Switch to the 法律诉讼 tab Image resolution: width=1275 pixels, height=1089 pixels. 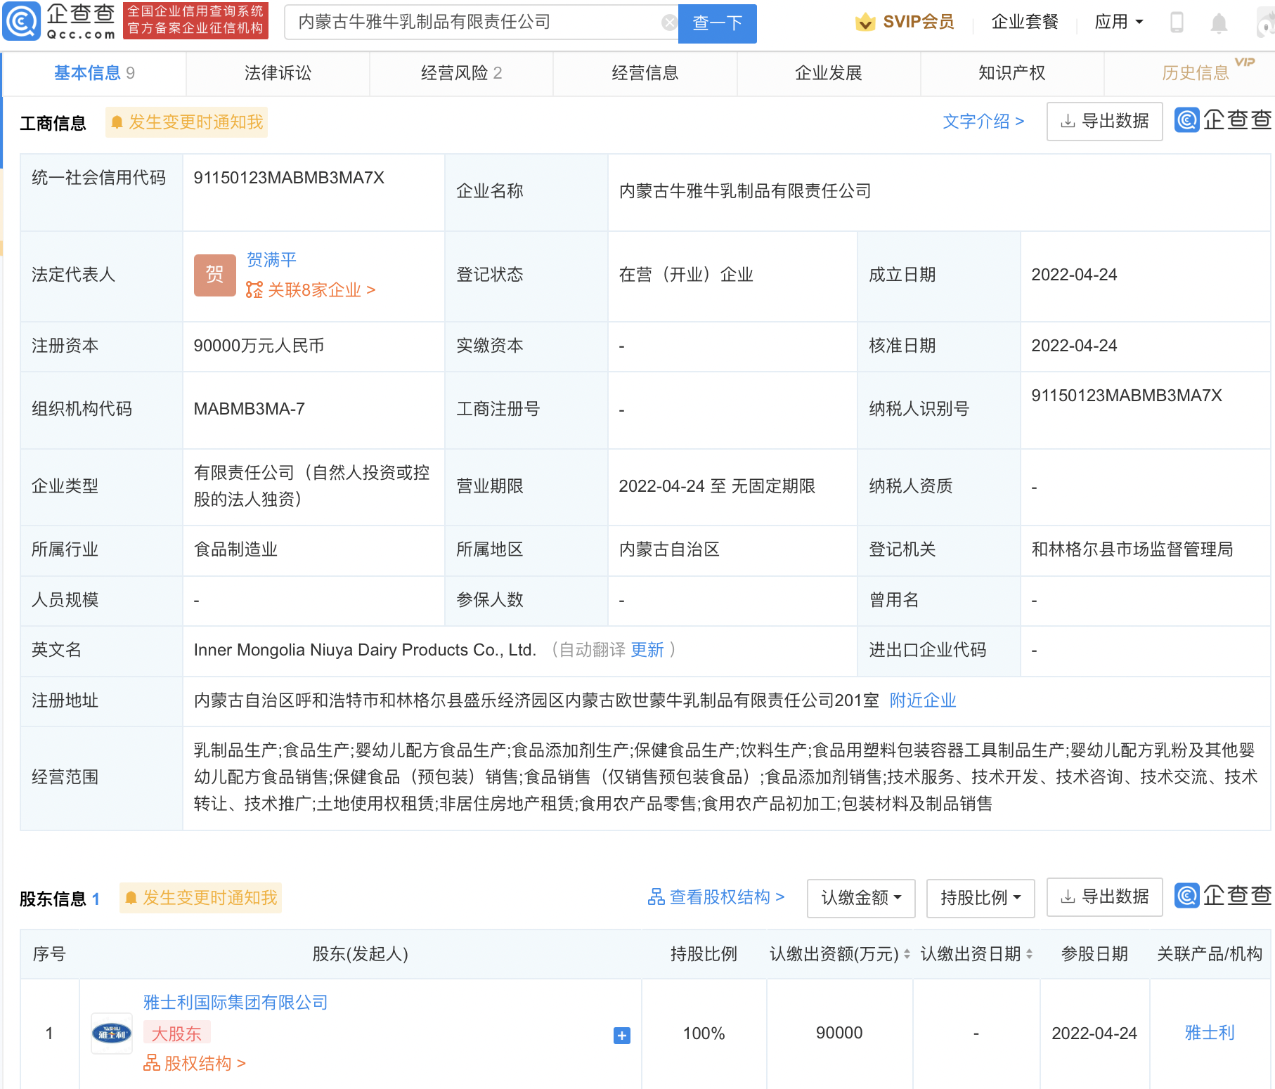pos(278,73)
